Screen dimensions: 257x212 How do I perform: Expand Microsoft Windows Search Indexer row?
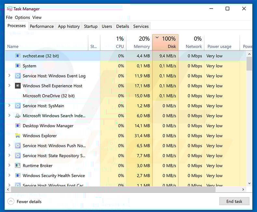(x=9, y=115)
